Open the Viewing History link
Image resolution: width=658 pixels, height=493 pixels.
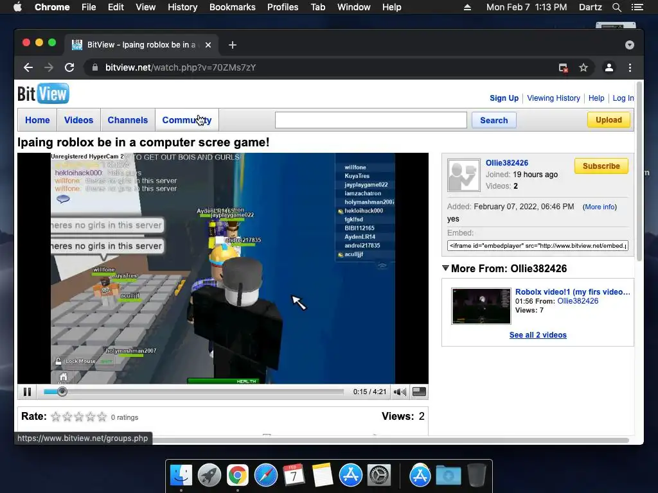click(553, 98)
